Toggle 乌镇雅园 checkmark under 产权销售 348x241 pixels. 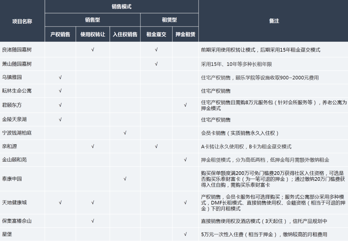[60, 77]
